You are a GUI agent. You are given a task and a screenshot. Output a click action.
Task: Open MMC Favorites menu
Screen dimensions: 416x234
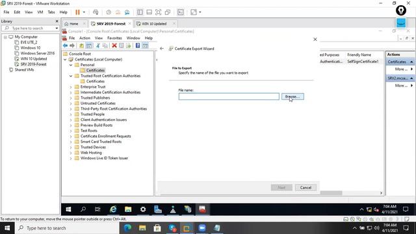[114, 38]
